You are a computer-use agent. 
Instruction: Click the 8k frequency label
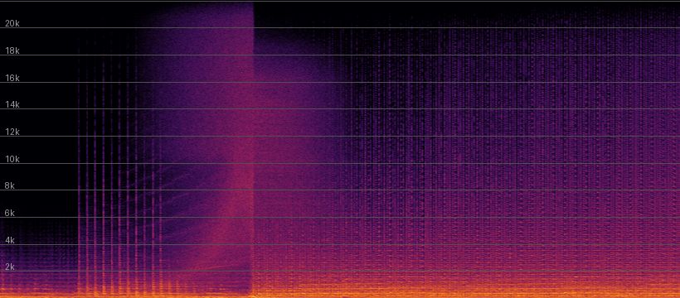click(10, 185)
